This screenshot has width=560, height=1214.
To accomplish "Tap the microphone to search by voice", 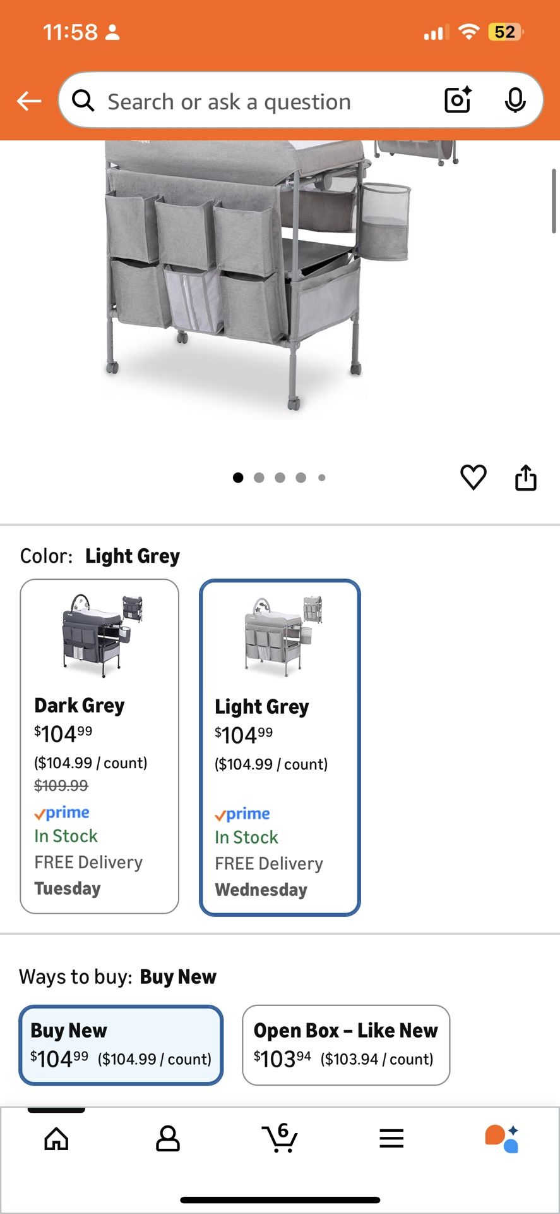I will point(516,100).
